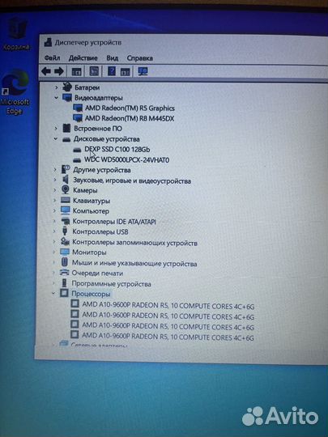328x437 pixels.
Task: Click the Очереди печати printer icon
Action: pyautogui.click(x=64, y=273)
